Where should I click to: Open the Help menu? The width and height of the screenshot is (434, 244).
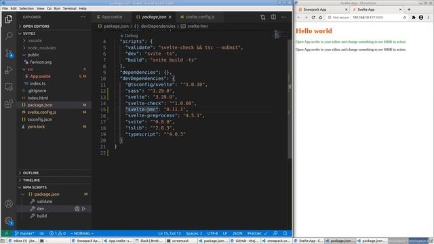point(83,9)
